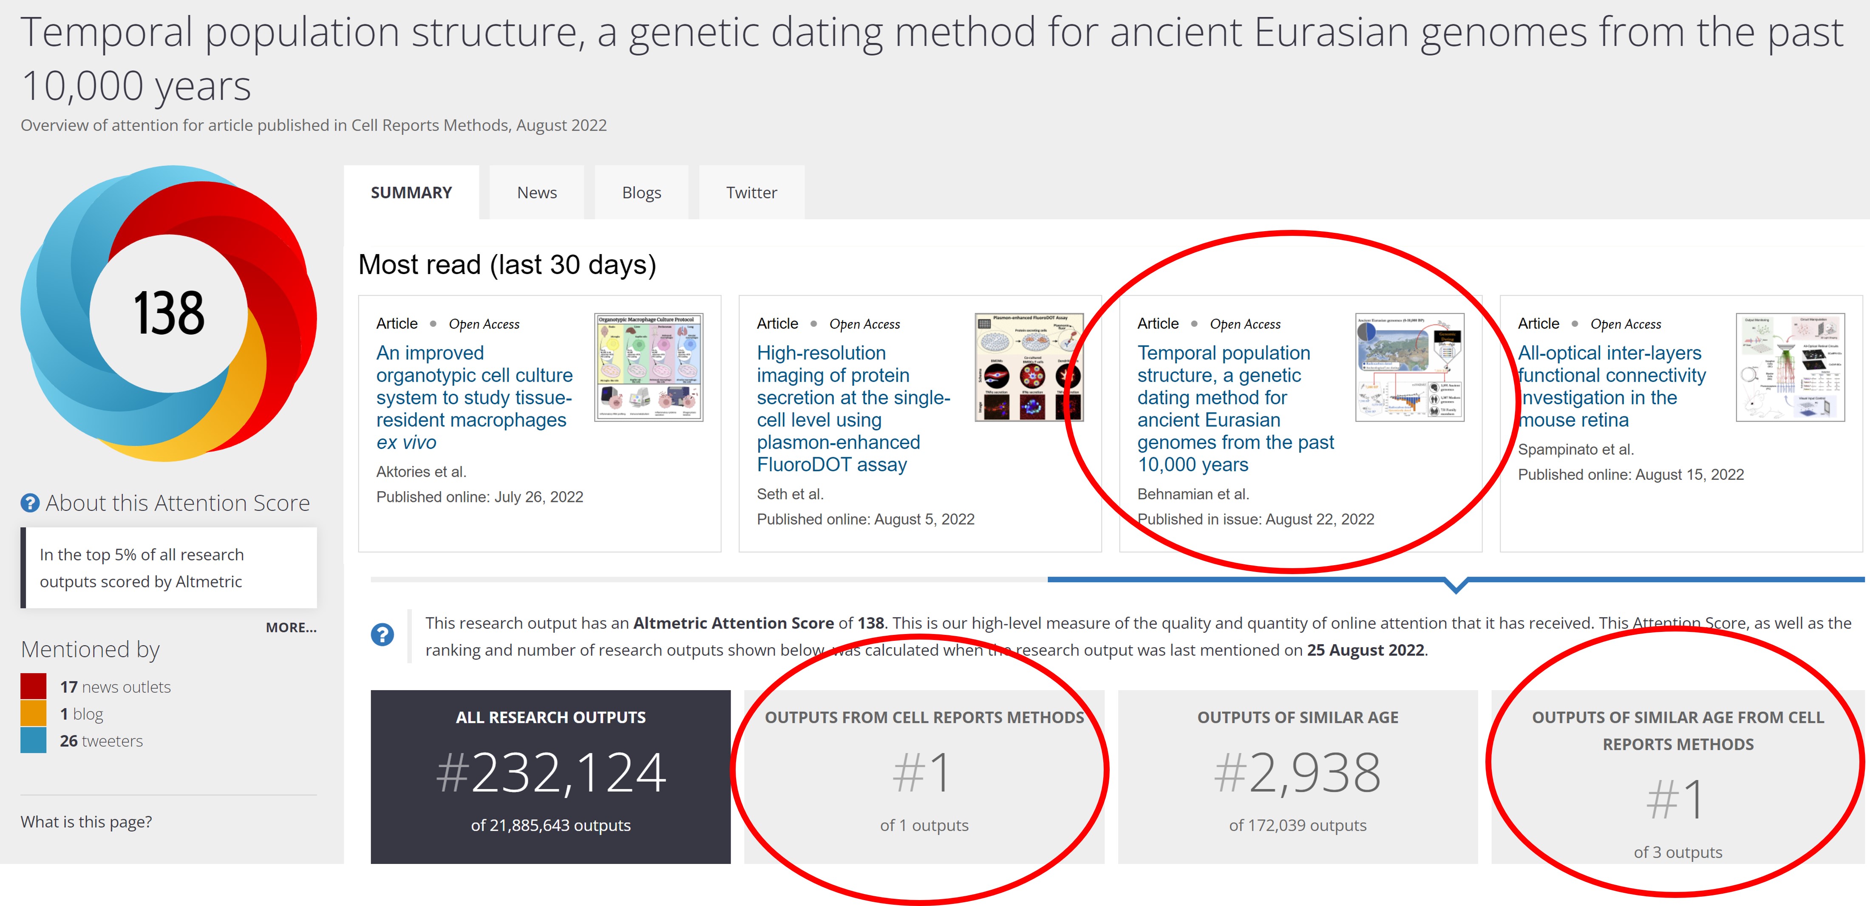Open 'What is this page?' link

86,822
